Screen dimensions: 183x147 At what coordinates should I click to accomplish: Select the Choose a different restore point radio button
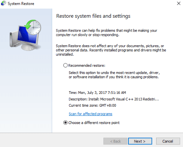(65, 122)
